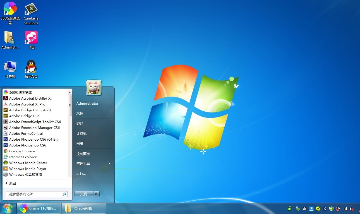The image size is (360, 214).
Task: Select the 飞信 desktop icon
Action: click(x=31, y=37)
